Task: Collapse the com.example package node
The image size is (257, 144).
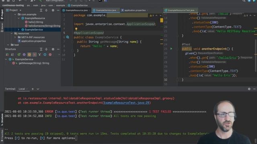Action: (15, 14)
